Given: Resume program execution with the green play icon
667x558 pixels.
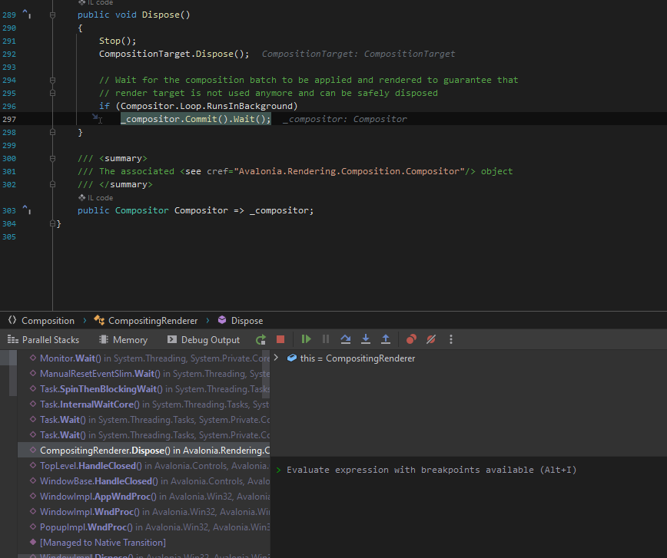Looking at the screenshot, I should pyautogui.click(x=306, y=338).
